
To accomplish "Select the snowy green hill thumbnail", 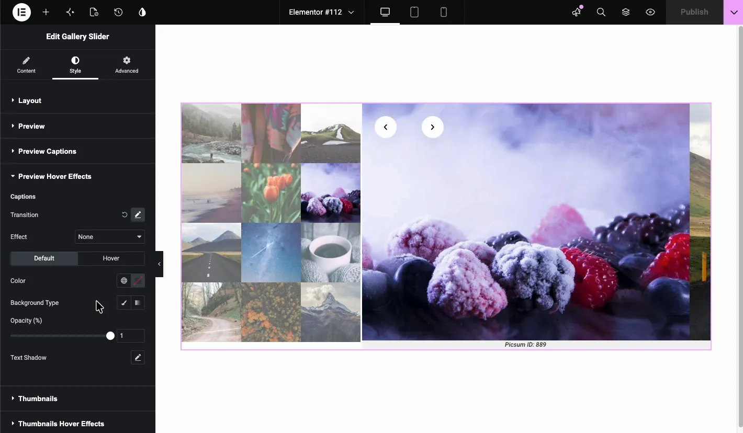I will coord(331,133).
